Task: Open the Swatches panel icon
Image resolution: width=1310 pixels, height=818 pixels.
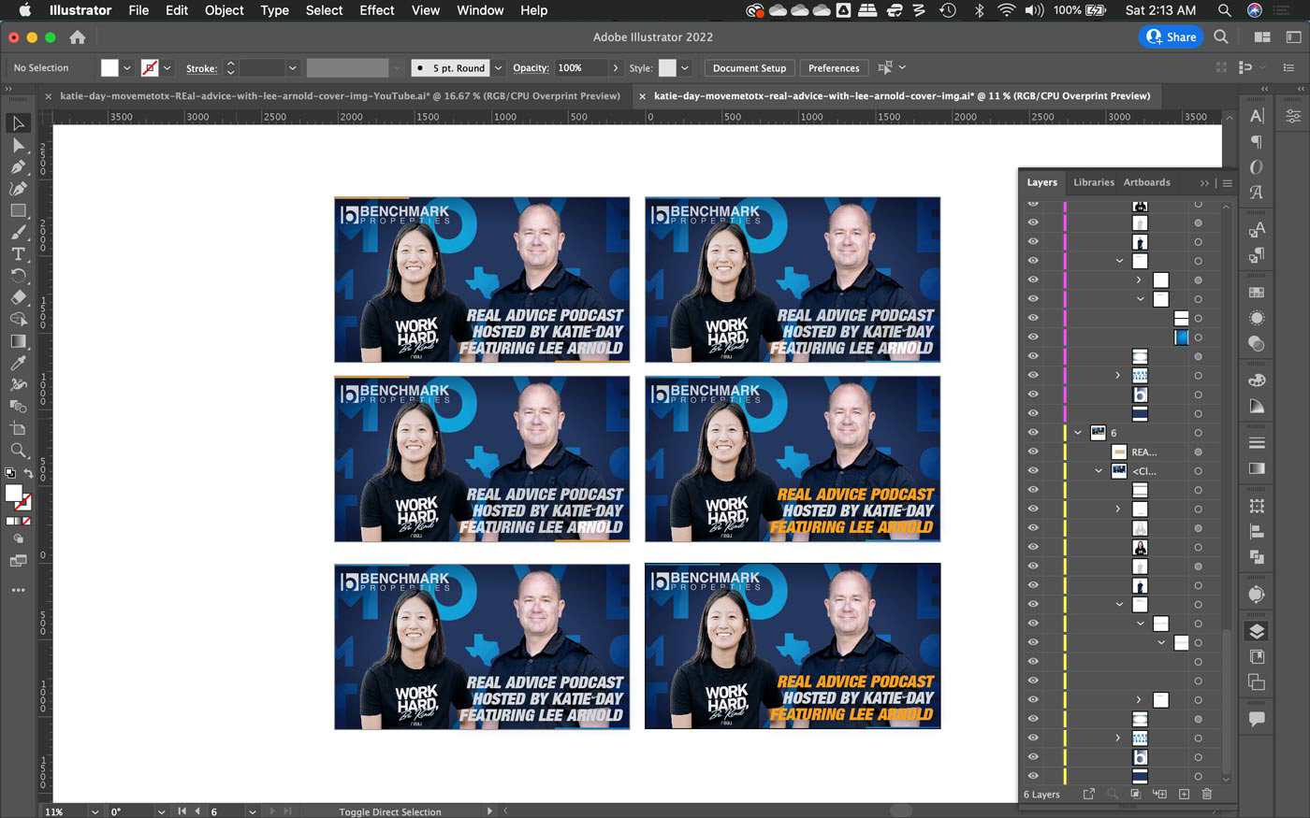Action: click(x=1257, y=293)
